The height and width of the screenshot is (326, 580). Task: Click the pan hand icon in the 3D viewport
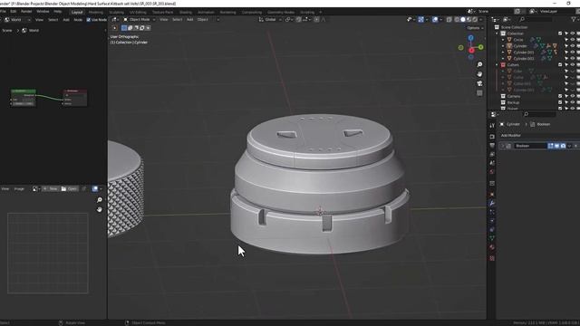click(479, 74)
